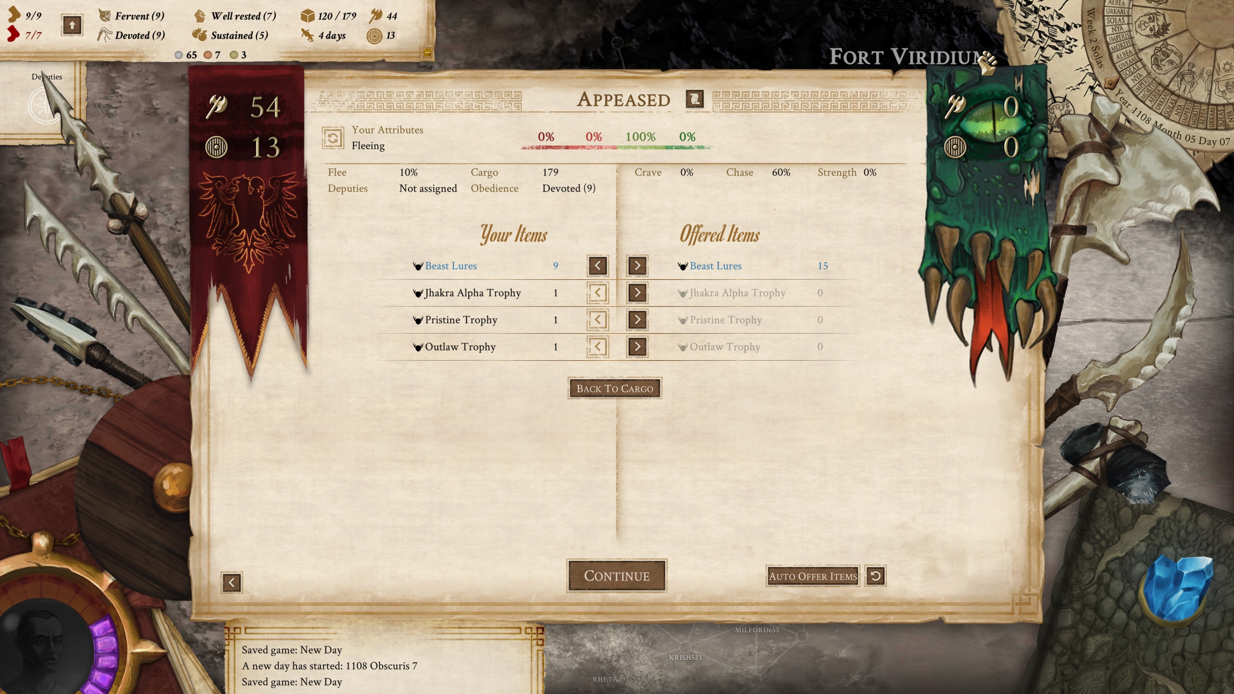
Task: Open the journal icon next to Appeased
Action: pyautogui.click(x=694, y=99)
